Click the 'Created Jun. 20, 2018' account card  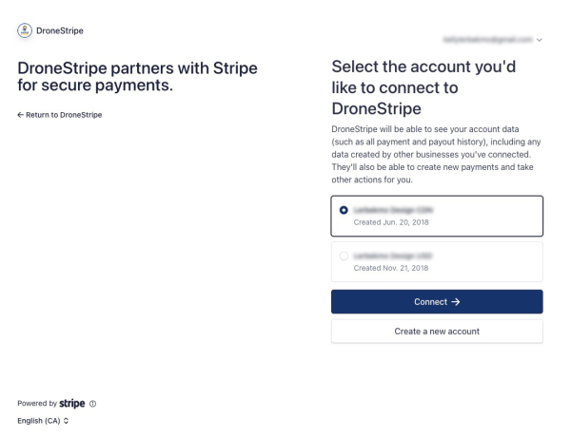pos(437,216)
